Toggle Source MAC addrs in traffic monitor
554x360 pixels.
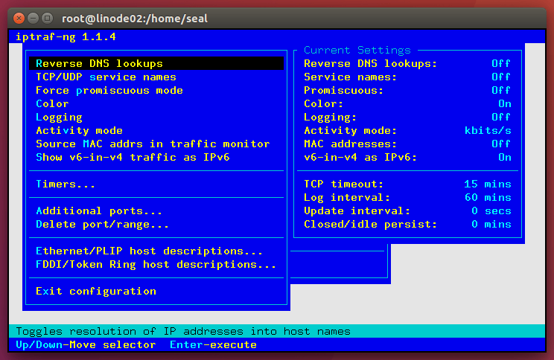pyautogui.click(x=153, y=144)
